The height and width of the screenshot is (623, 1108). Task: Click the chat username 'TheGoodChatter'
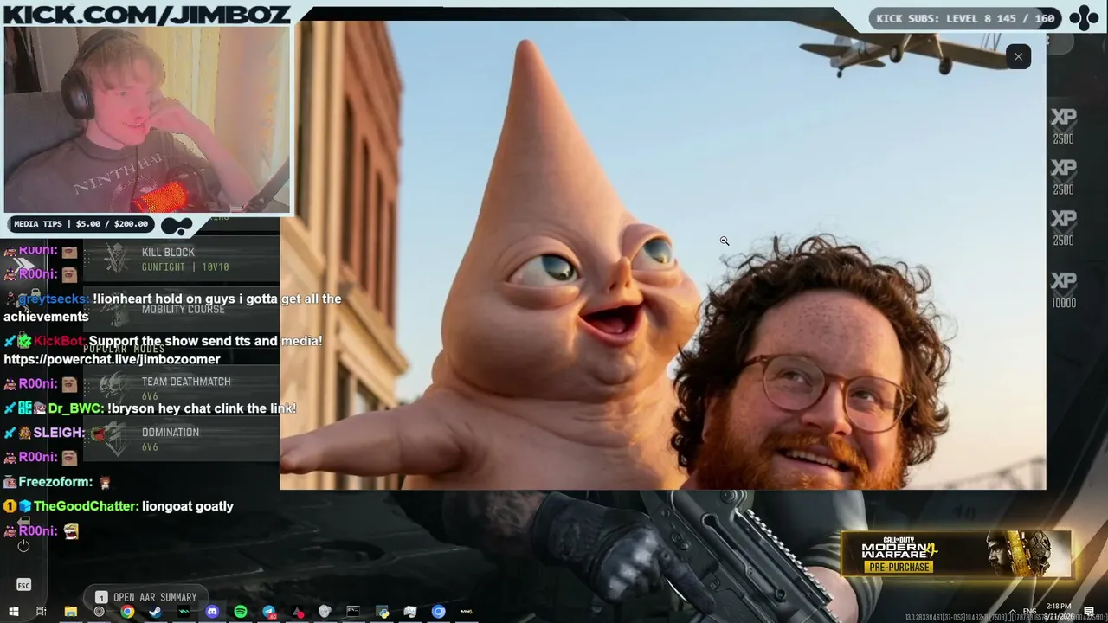85,506
